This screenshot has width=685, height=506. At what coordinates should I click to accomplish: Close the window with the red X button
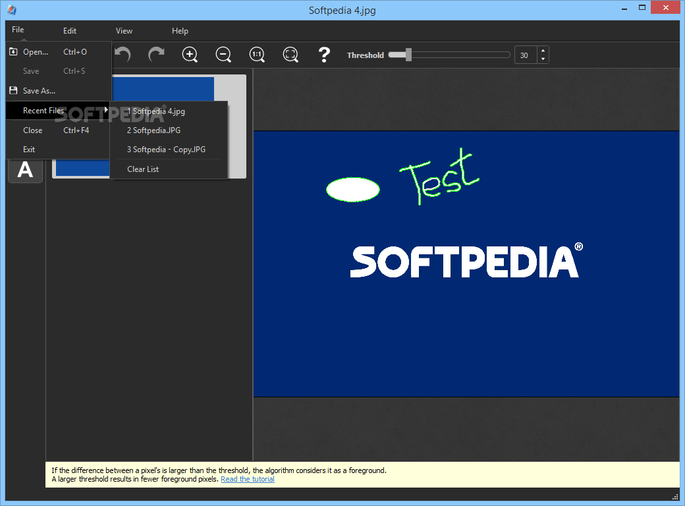pyautogui.click(x=666, y=7)
